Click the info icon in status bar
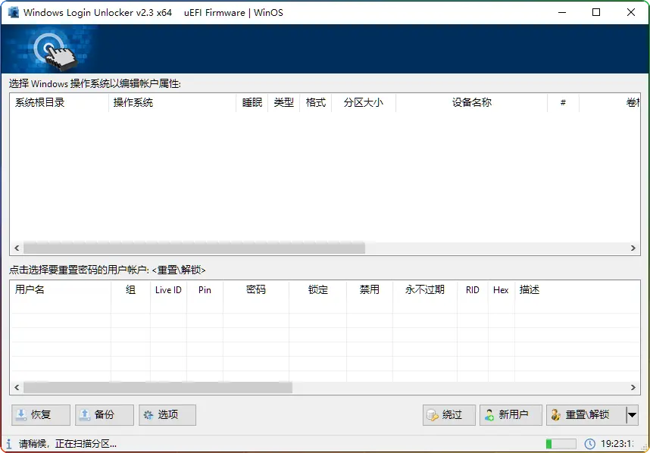 [x=8, y=444]
